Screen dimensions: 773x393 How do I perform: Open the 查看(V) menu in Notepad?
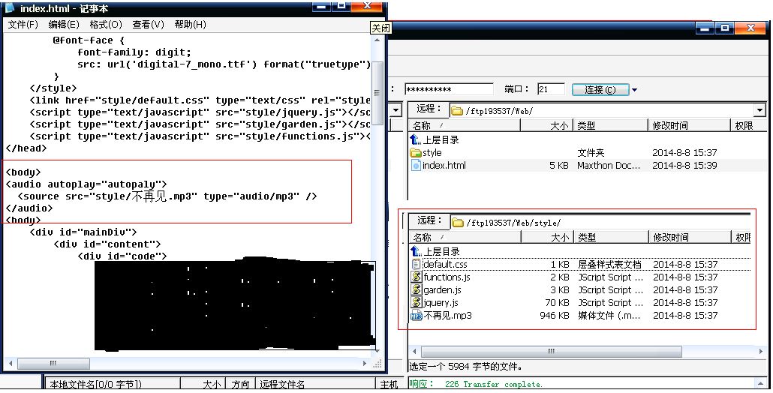[148, 24]
